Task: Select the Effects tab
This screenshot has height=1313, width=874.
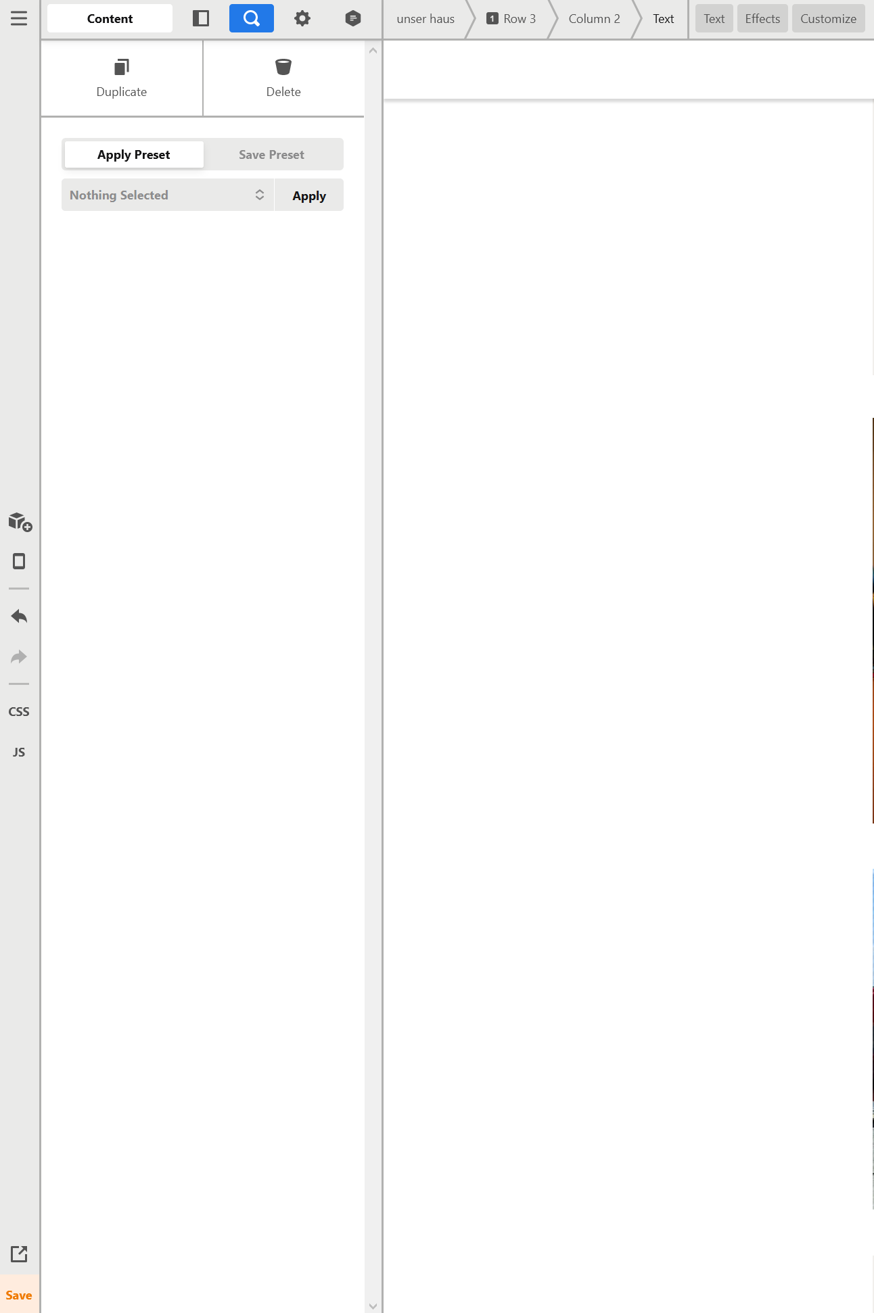Action: 762,19
